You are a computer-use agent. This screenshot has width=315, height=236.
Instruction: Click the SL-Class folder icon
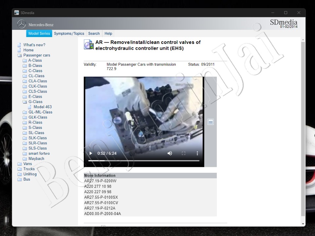tap(25, 133)
